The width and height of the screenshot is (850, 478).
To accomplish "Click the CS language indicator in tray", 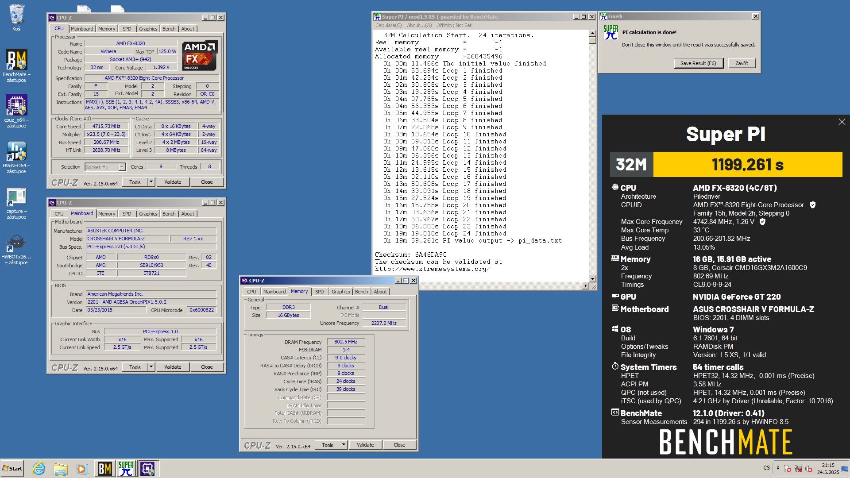I will 766,468.
